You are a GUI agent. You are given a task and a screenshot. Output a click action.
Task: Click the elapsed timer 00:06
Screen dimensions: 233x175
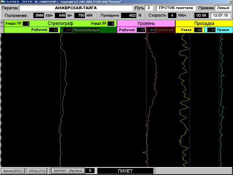tap(201, 16)
